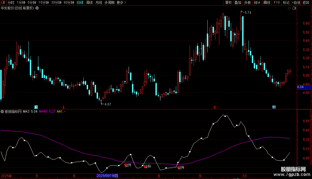Viewport: 312px width, 179px height.
Task: Switch to the 日线 daily period tab
Action: coord(80,2)
